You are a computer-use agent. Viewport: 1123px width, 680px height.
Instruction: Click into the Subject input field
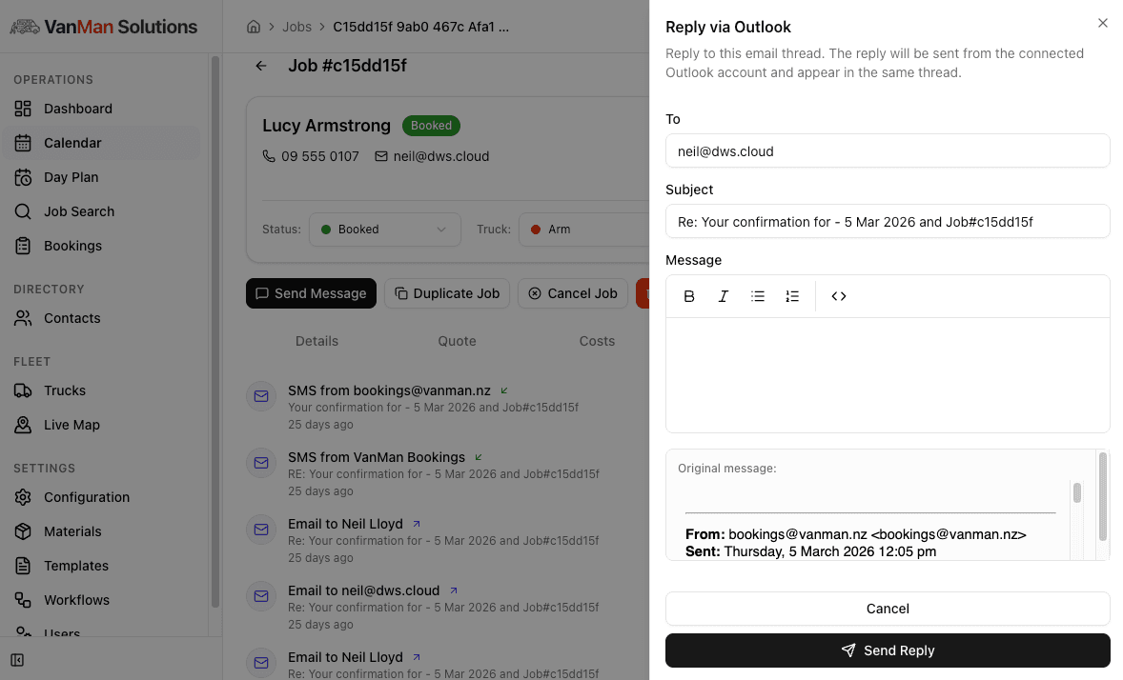pos(888,222)
